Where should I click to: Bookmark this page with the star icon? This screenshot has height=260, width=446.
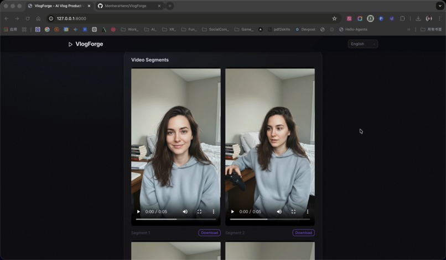[x=334, y=18]
